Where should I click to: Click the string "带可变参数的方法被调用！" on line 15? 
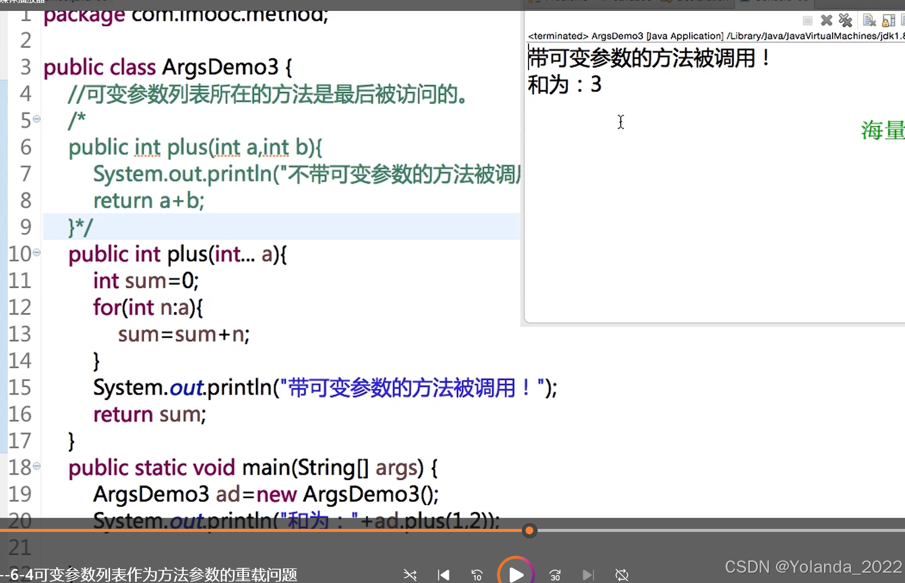411,388
